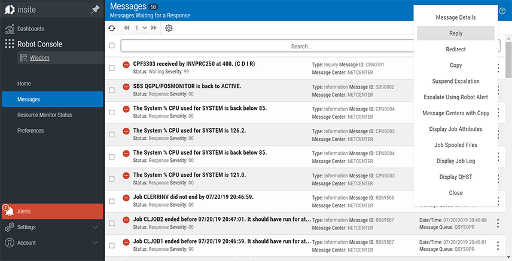The height and width of the screenshot is (261, 512).
Task: Click the Settings gears icon
Action: pos(10,227)
